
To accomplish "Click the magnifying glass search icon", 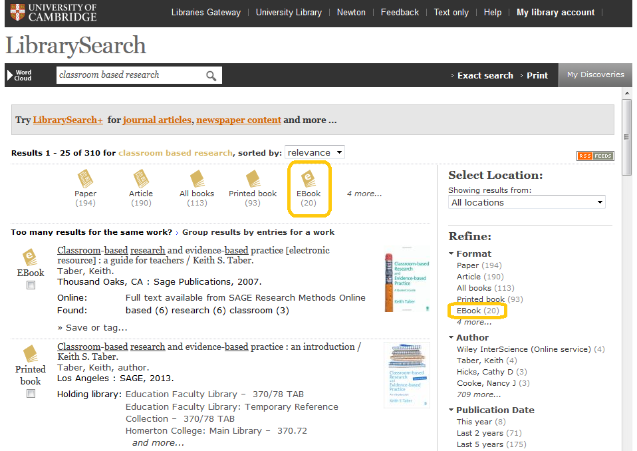I will point(211,76).
